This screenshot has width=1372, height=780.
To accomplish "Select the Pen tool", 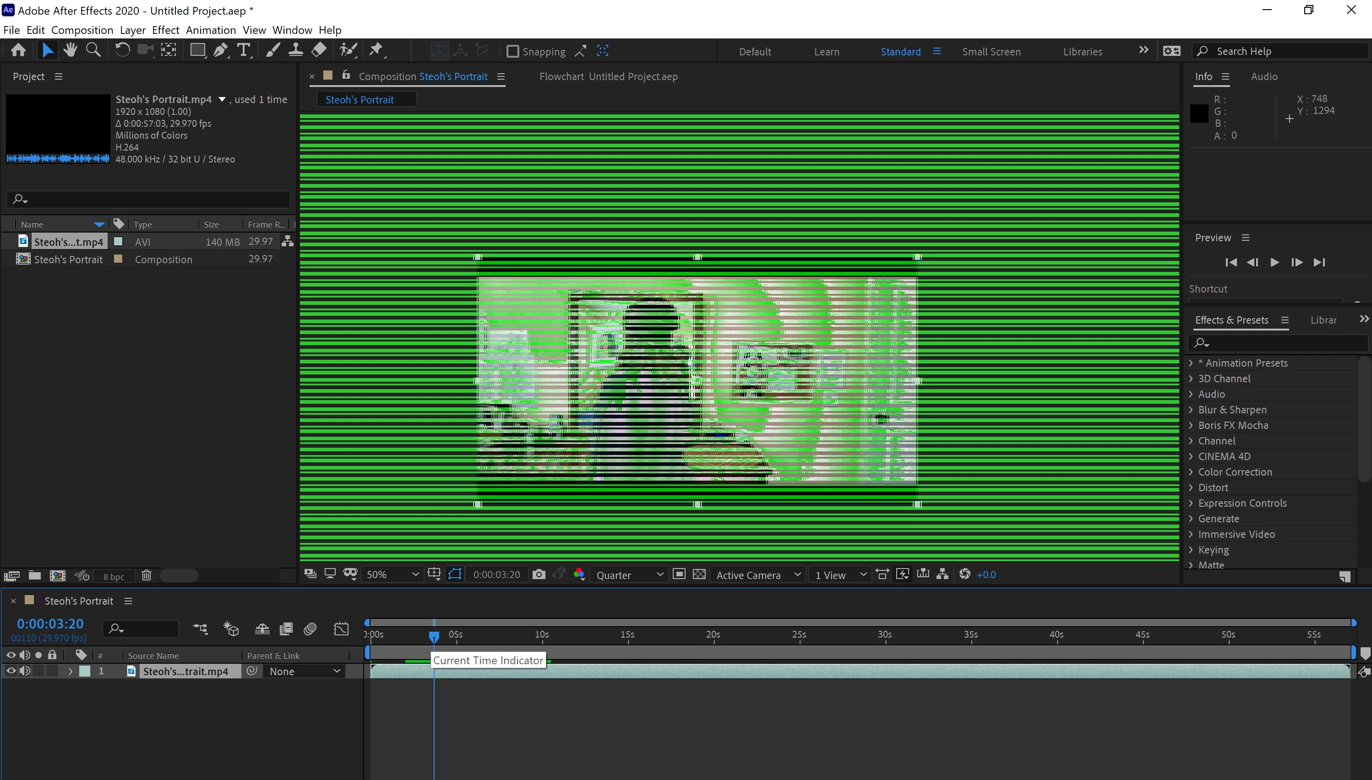I will tap(220, 51).
